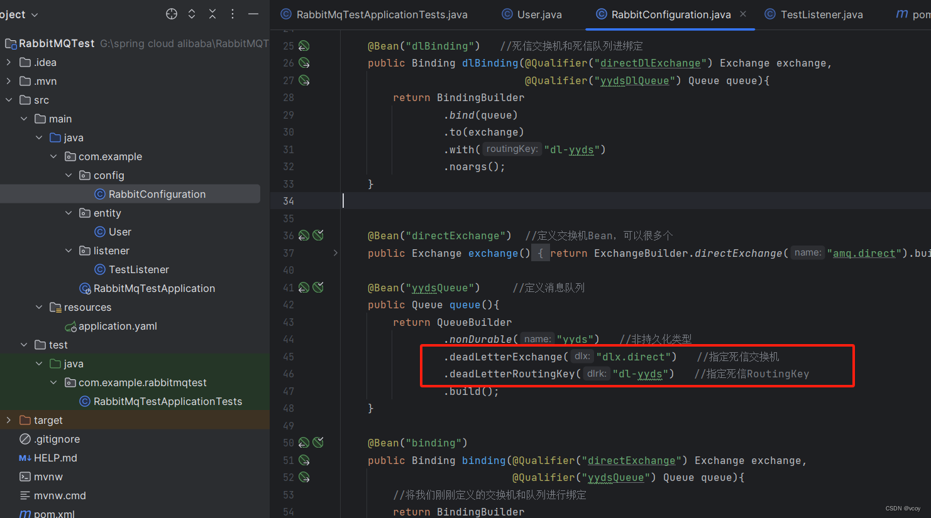Image resolution: width=931 pixels, height=518 pixels.
Task: Click "yydsDlQueue" qualifier reference
Action: [635, 80]
